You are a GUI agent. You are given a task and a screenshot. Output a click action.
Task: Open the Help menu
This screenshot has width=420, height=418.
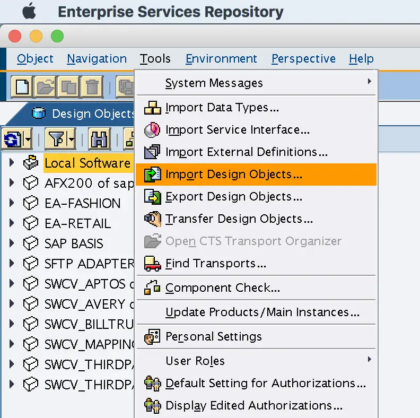tap(361, 59)
